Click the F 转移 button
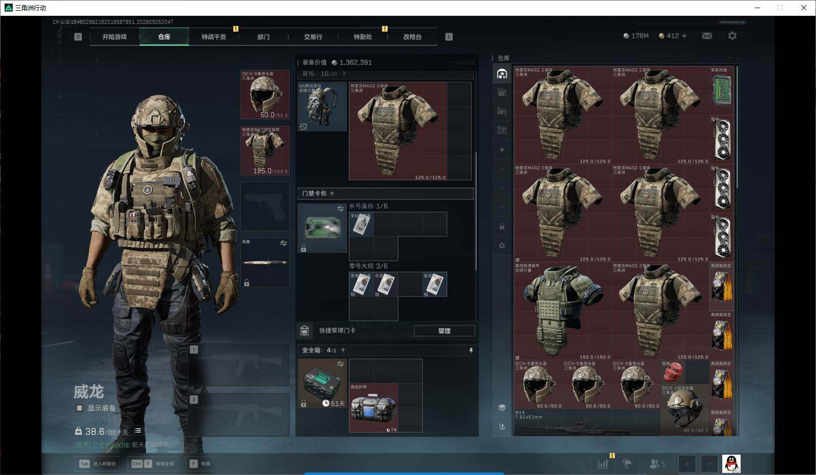The width and height of the screenshot is (816, 475). click(x=200, y=464)
